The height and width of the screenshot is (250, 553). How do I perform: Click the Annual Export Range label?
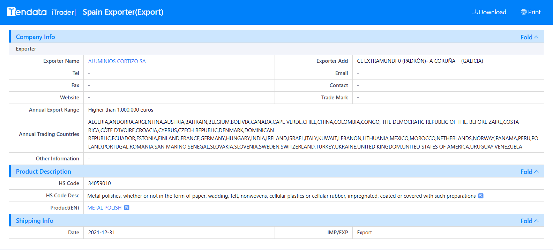pos(54,110)
